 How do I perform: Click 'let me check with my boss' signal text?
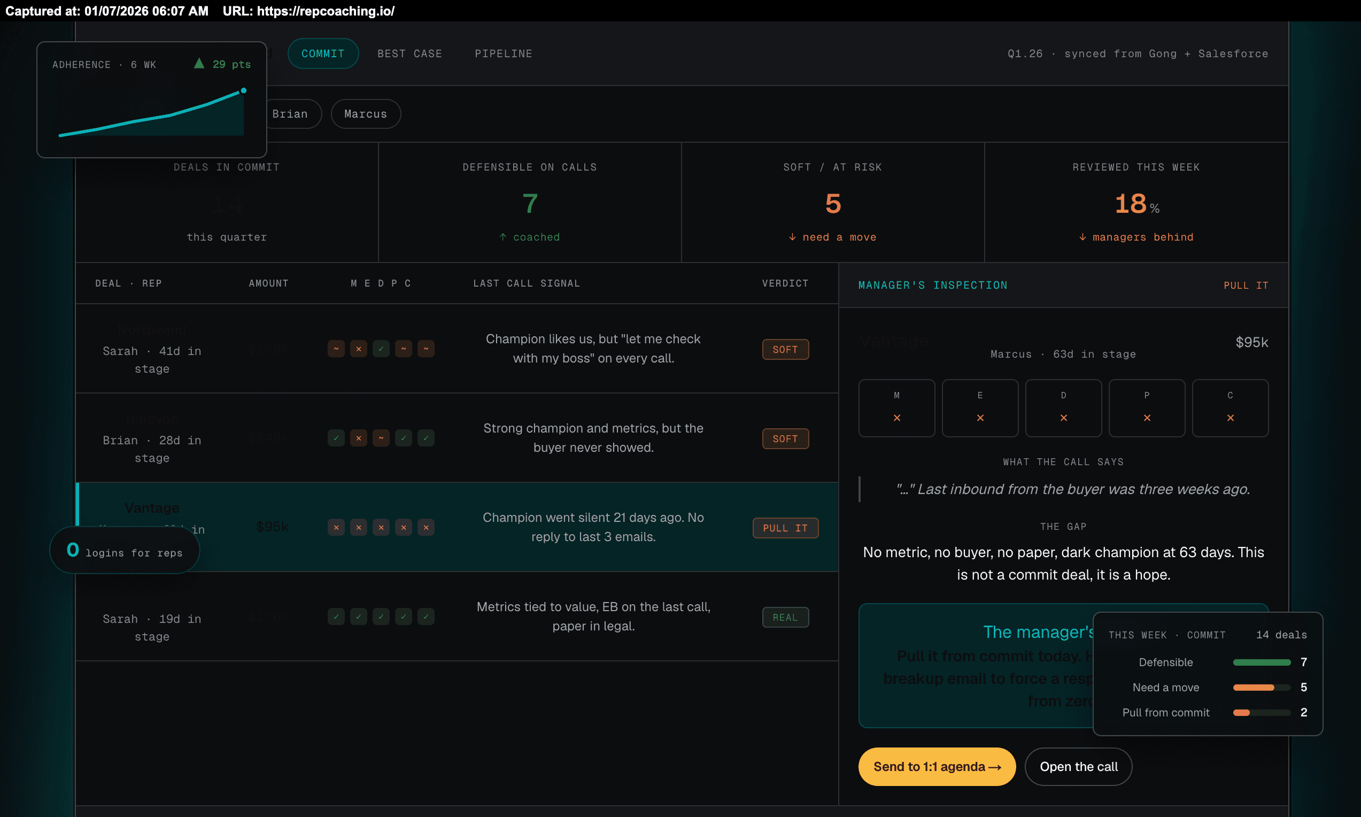point(593,349)
